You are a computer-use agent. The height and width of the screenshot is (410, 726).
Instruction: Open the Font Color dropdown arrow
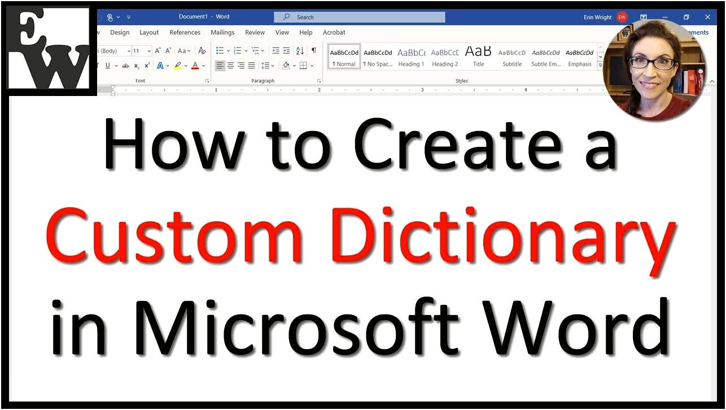point(203,66)
